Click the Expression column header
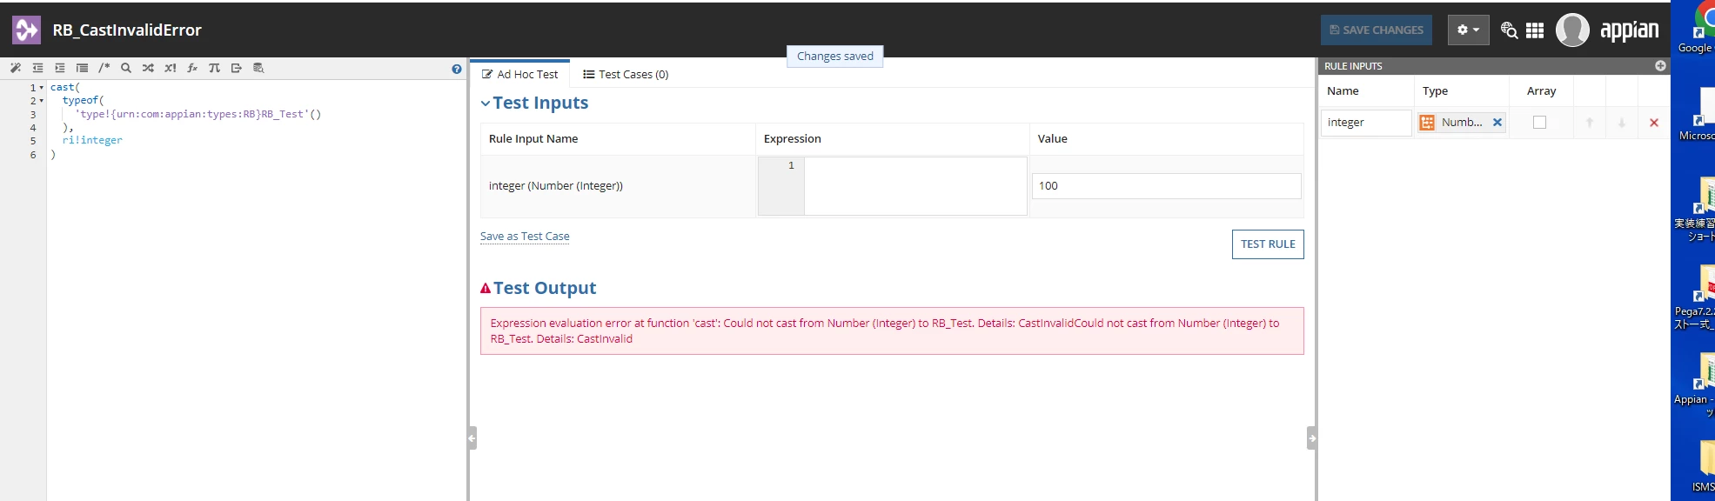Viewport: 1715px width, 501px height. [792, 139]
